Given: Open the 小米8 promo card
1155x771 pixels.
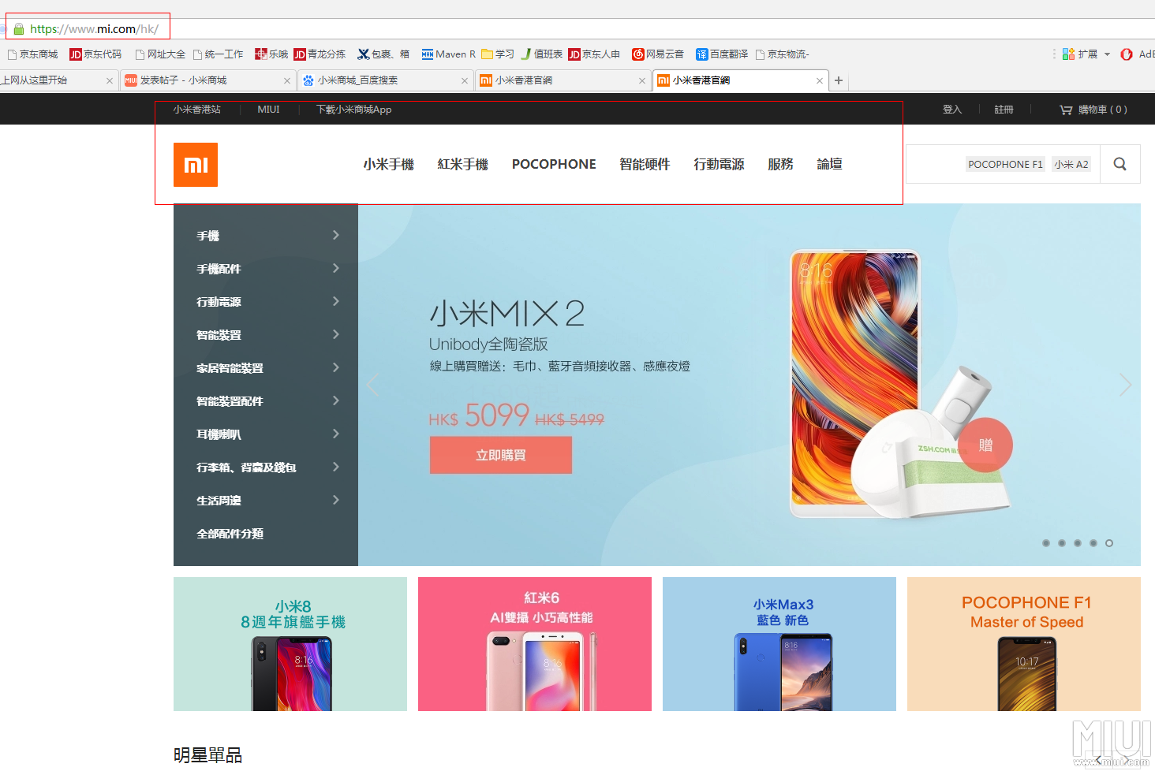Looking at the screenshot, I should (290, 644).
